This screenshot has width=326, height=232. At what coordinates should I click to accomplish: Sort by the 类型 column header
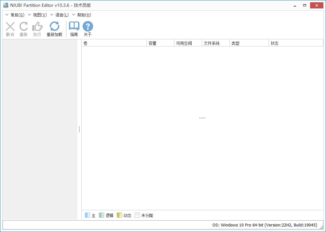point(249,43)
